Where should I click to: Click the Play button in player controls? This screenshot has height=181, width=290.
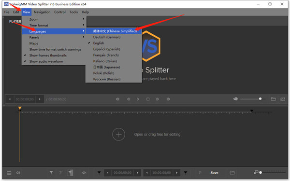click(x=138, y=99)
